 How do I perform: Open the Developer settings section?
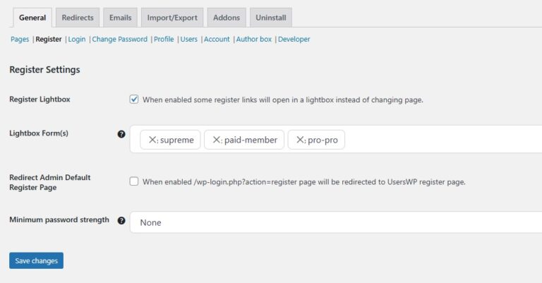click(294, 39)
